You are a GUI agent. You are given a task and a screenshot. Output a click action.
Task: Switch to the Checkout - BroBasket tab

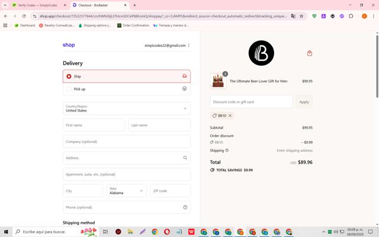pyautogui.click(x=100, y=5)
